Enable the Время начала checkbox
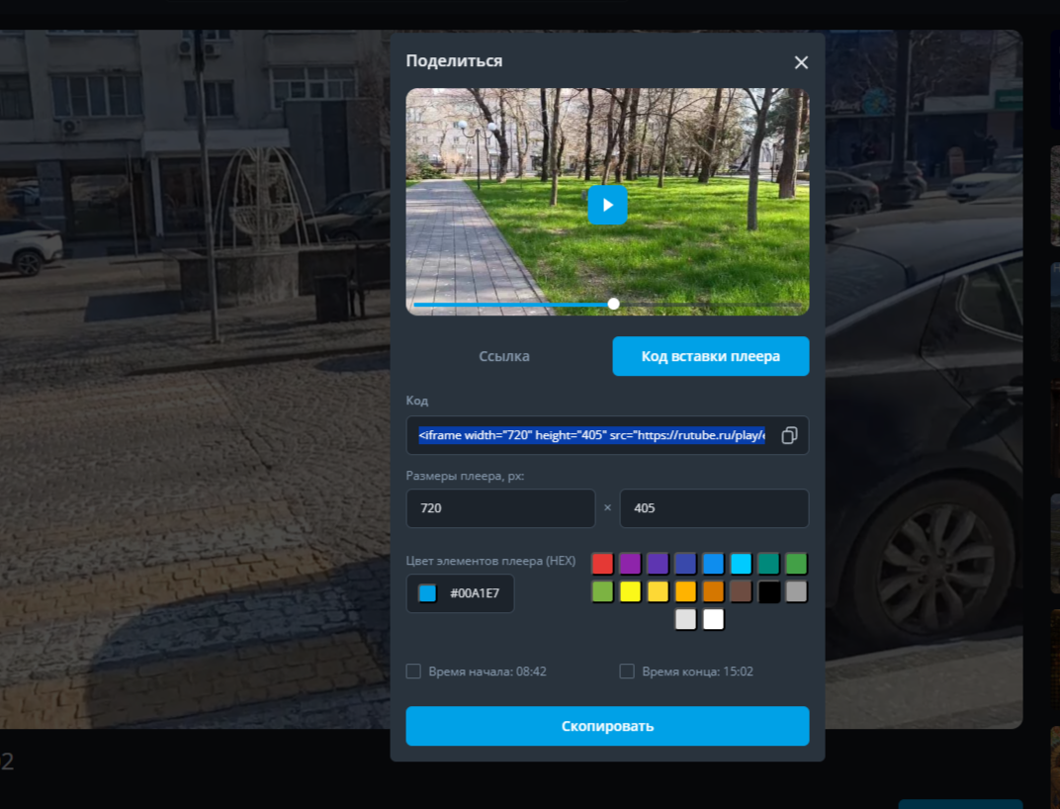The image size is (1060, 809). (x=413, y=672)
